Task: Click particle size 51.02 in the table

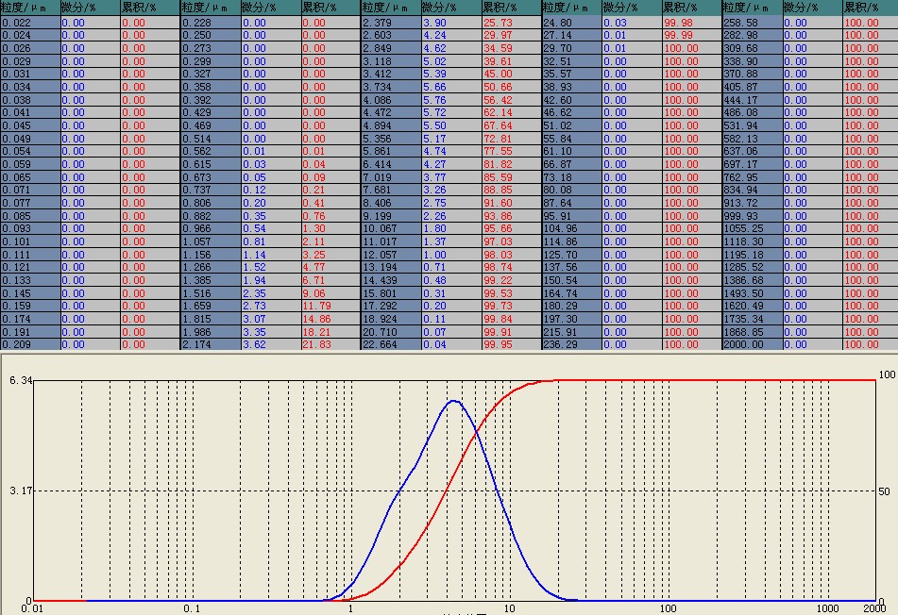Action: click(571, 125)
